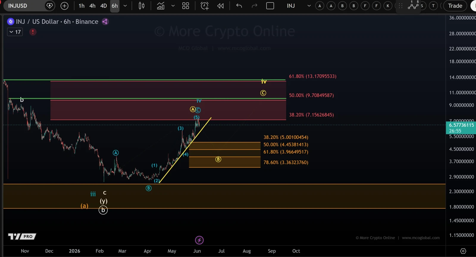Click the yellow circled C wave label near iv

click(x=263, y=93)
